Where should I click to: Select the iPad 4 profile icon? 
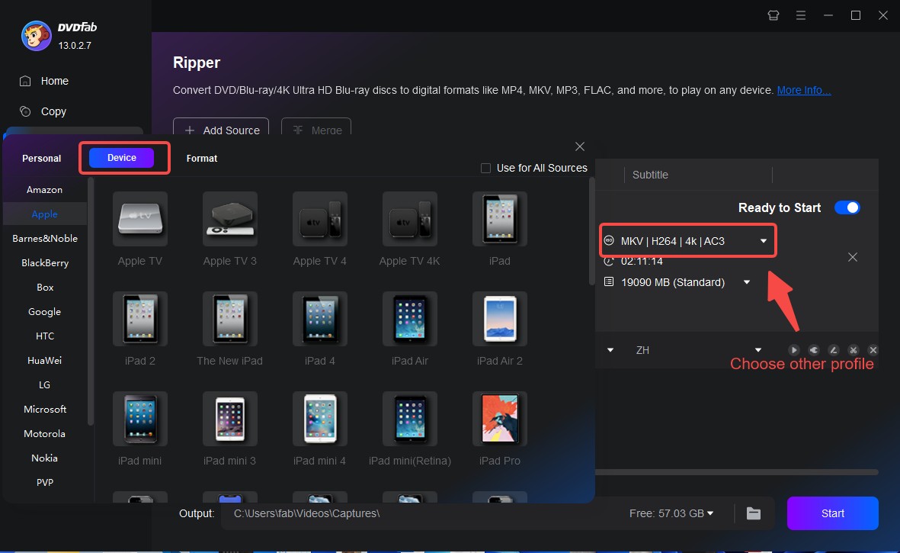pyautogui.click(x=320, y=319)
